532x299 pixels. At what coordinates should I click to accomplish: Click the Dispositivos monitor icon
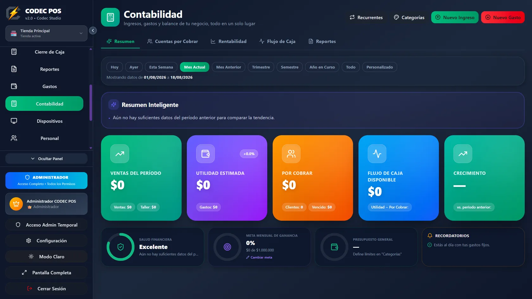coord(14,121)
